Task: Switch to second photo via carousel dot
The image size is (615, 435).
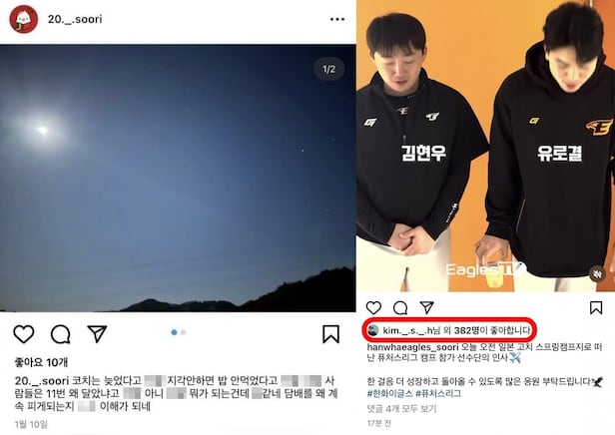Action: (x=183, y=332)
